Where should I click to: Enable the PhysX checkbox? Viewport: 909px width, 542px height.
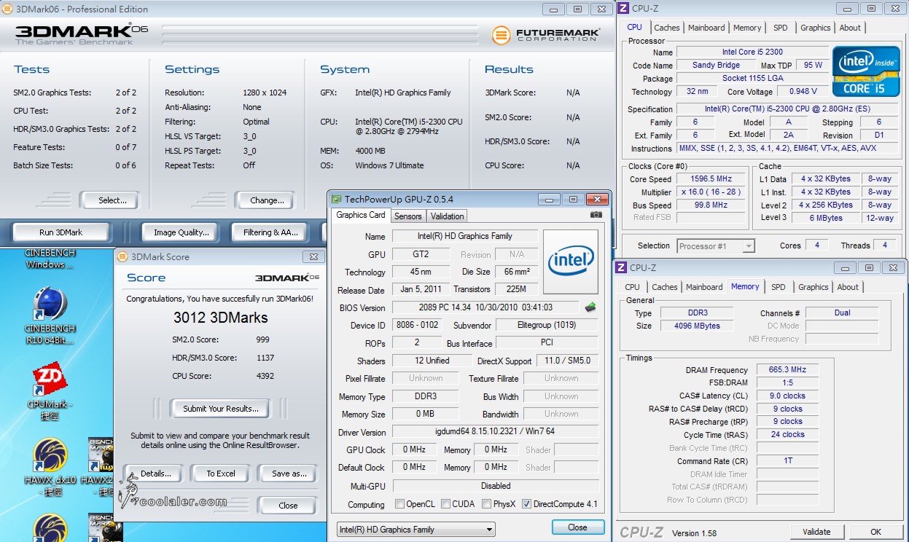pyautogui.click(x=488, y=504)
